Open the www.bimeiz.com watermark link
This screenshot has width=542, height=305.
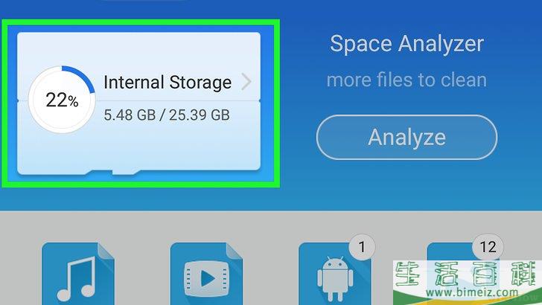(x=472, y=293)
